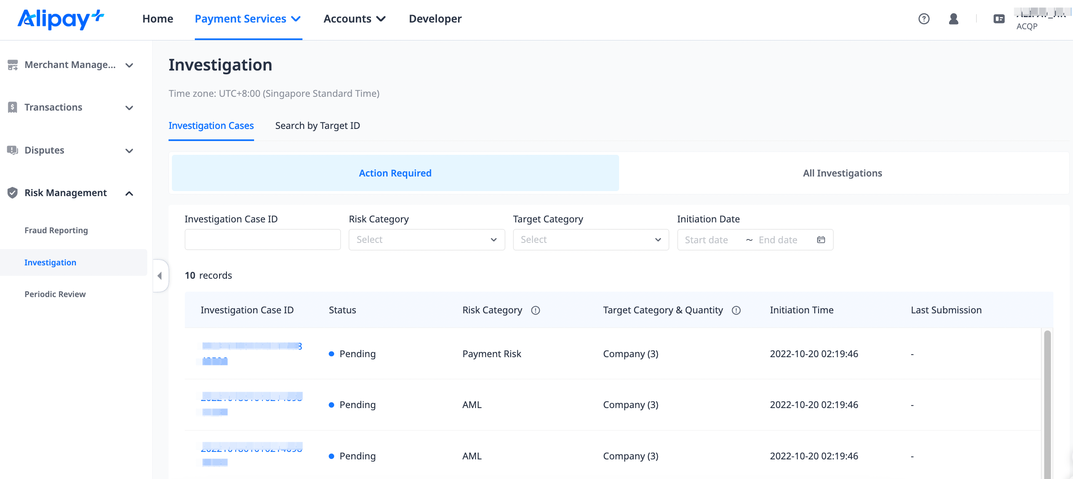Viewport: 1073px width, 479px height.
Task: Click the Risk Category column info icon
Action: tap(535, 310)
